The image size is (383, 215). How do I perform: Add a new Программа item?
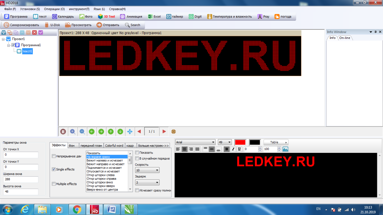[16, 17]
